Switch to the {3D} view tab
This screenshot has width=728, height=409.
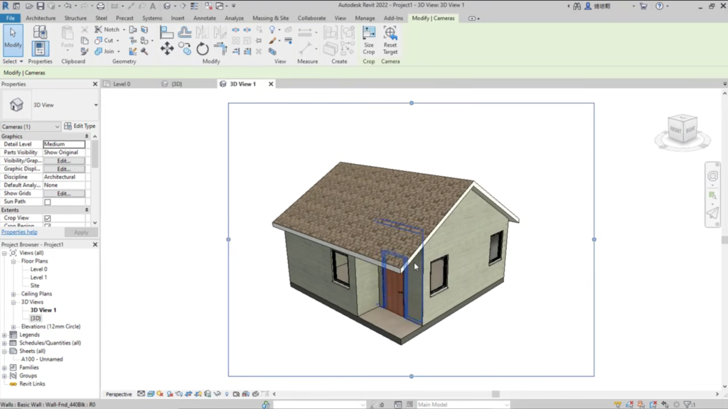pyautogui.click(x=176, y=84)
